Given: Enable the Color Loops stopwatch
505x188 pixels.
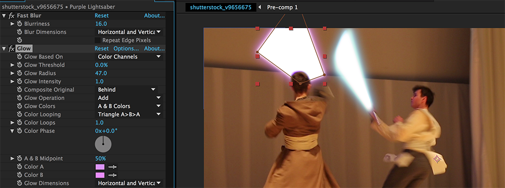Looking at the screenshot, I should (19, 123).
